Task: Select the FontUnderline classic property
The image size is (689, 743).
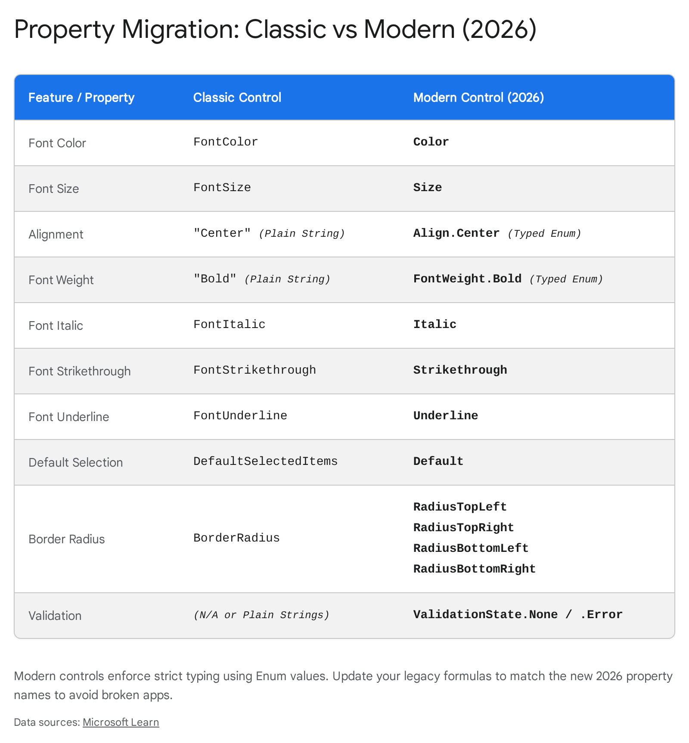Action: (240, 416)
